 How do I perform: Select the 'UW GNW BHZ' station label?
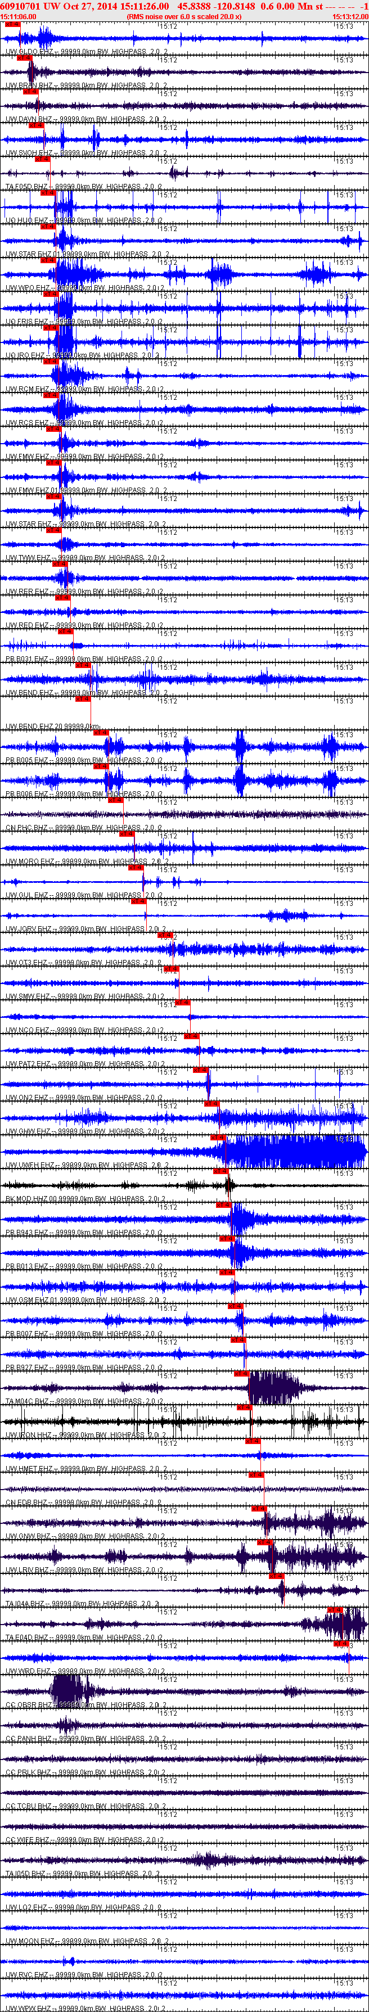coord(29,1536)
